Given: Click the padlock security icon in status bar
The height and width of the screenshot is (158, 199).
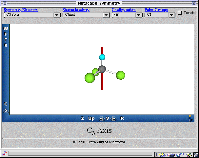Looking at the screenshot, I should [4, 153].
